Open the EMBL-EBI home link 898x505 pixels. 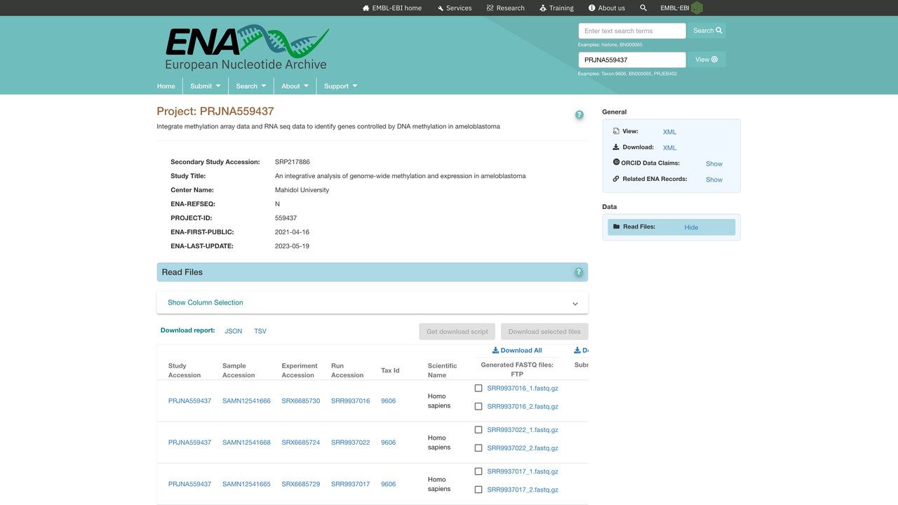click(x=392, y=8)
